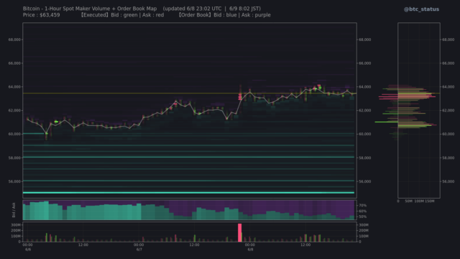The image size is (460, 259).
Task: Click the 150M label under the volume profile
Action: coord(430,201)
